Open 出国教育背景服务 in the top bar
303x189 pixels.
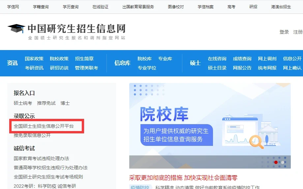point(138,7)
